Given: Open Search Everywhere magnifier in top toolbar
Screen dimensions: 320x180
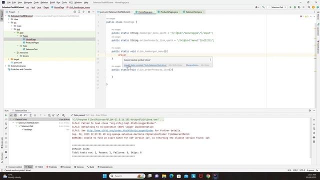Looking at the screenshot, I should tap(309, 7).
